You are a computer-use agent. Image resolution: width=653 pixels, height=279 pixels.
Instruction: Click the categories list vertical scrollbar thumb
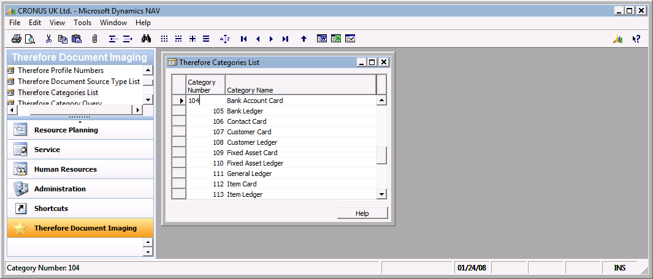381,155
